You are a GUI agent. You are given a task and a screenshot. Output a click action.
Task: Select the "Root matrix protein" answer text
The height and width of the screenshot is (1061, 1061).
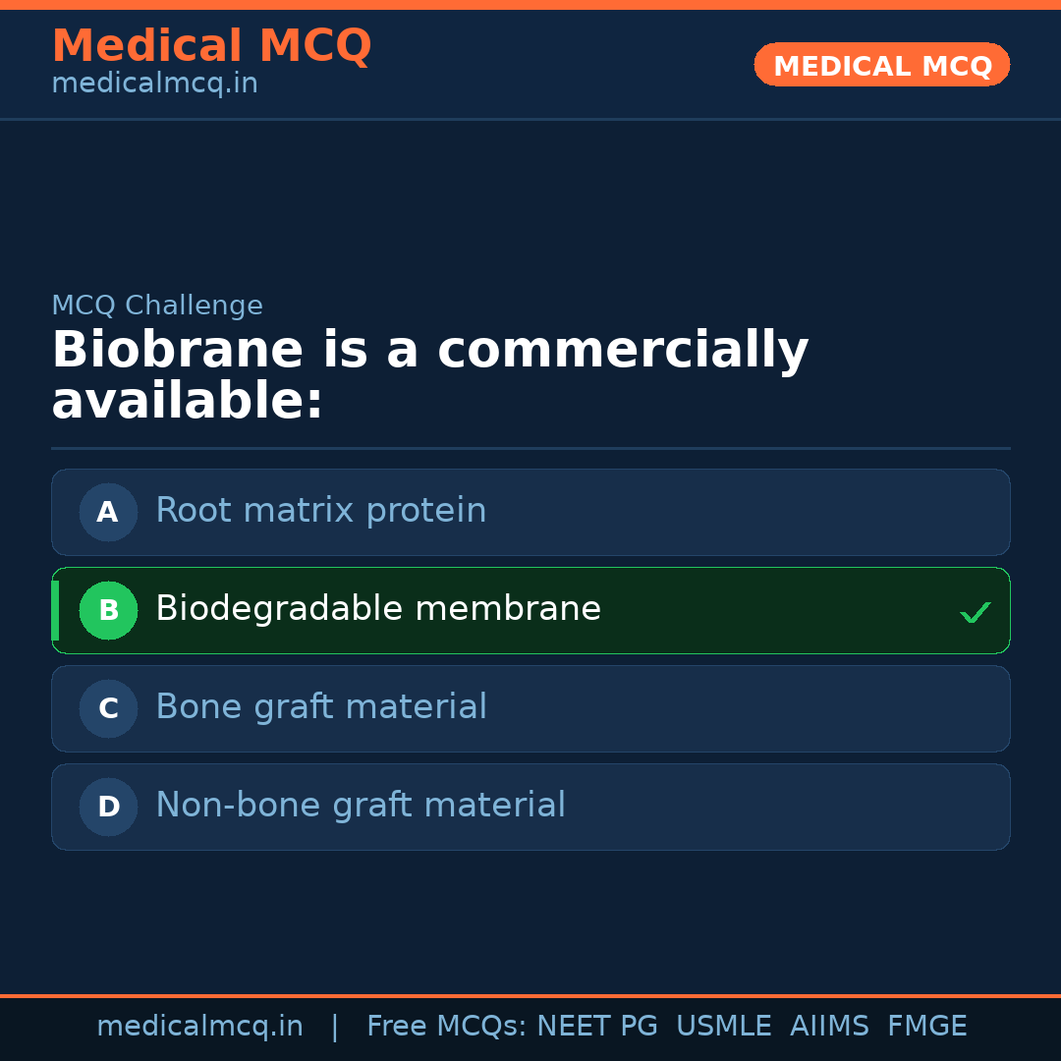tap(320, 511)
